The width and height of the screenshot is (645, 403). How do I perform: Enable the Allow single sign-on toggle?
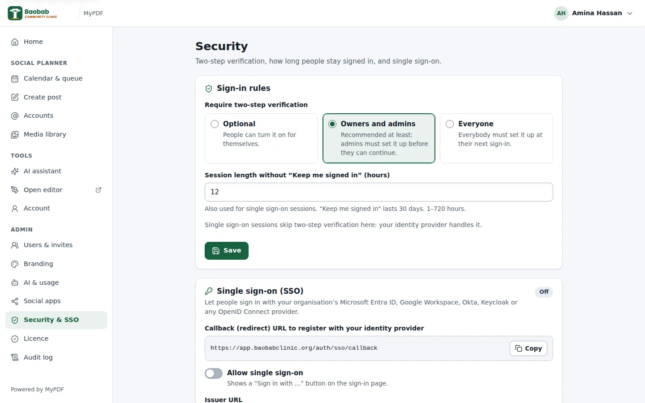(x=214, y=373)
